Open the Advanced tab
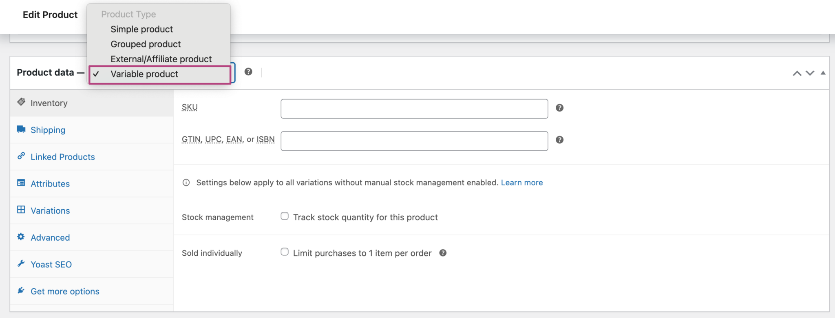This screenshot has width=835, height=318. click(x=92, y=237)
